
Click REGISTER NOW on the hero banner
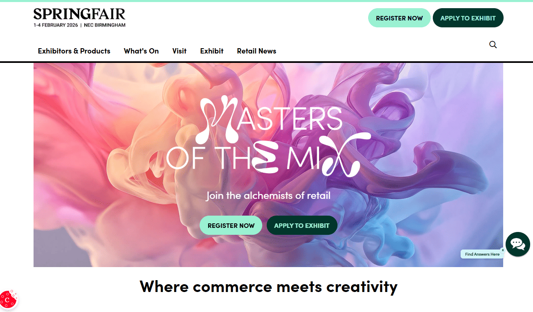[231, 225]
